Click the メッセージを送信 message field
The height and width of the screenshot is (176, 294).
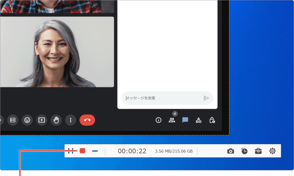[x=160, y=98]
